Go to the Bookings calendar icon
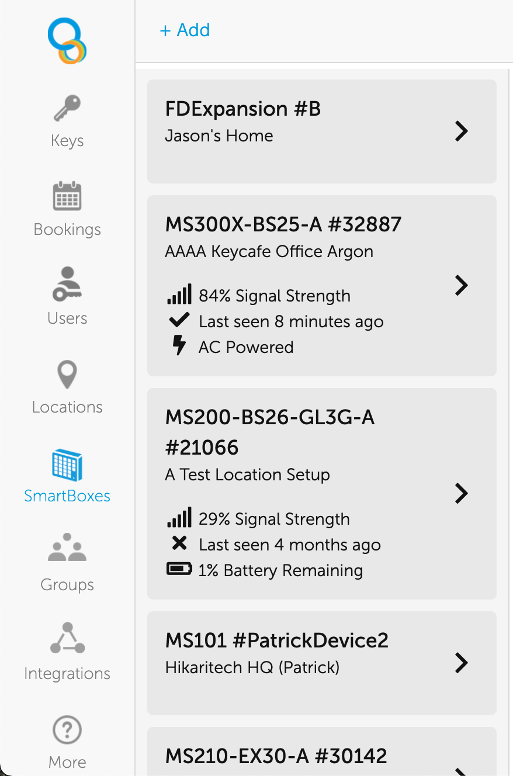 pos(67,196)
